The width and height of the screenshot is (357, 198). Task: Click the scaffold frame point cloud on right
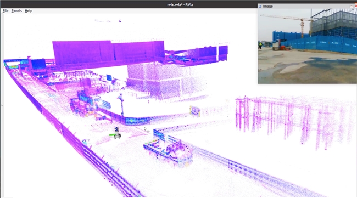tap(294, 118)
